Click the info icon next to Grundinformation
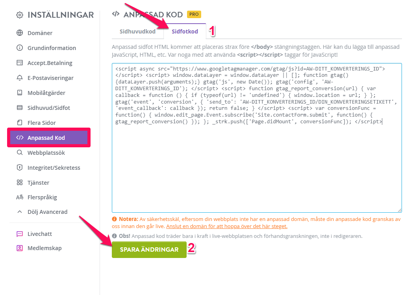 tap(20, 48)
